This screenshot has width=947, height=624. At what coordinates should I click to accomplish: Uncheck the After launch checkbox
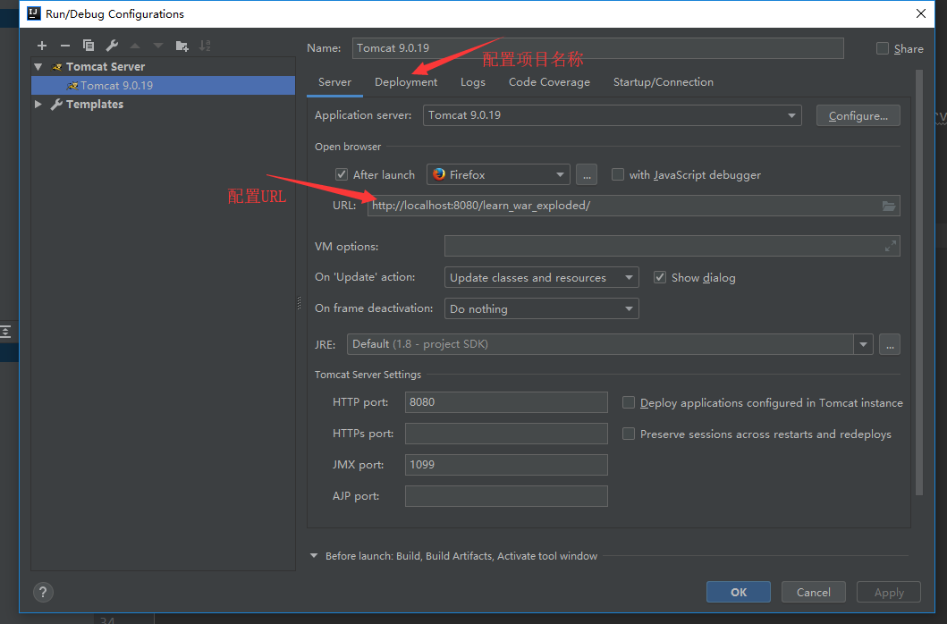coord(342,174)
